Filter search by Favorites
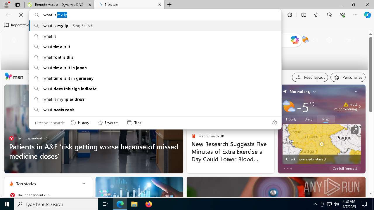Viewport: 374px width, 210px height. click(108, 123)
